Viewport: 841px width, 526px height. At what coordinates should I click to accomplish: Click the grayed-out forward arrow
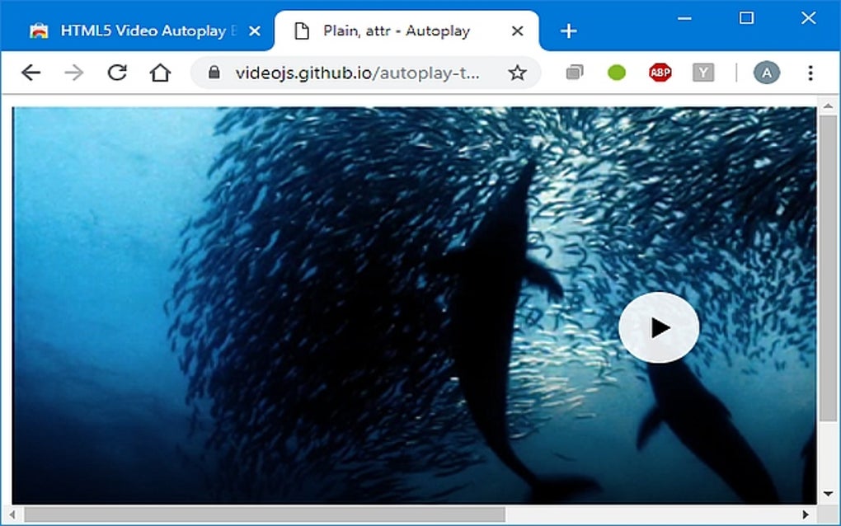(x=73, y=72)
